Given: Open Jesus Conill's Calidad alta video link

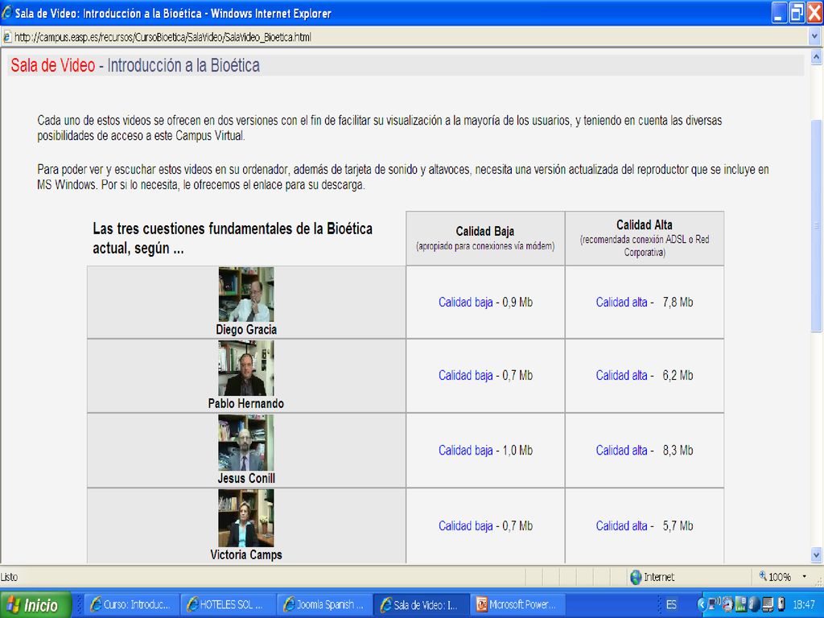Looking at the screenshot, I should (621, 451).
